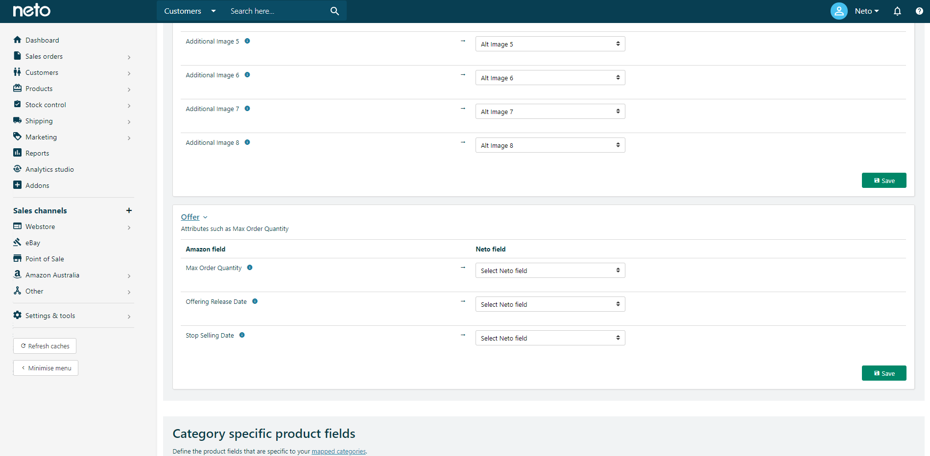Expand the Webstore submenu arrow

click(x=129, y=228)
